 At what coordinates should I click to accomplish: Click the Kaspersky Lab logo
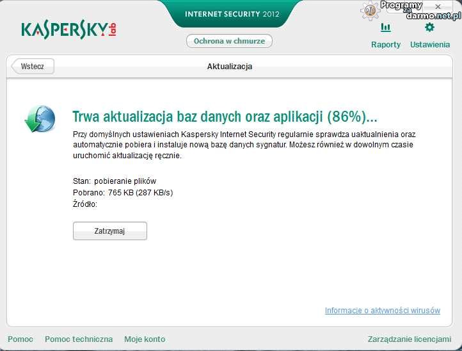[x=69, y=30]
